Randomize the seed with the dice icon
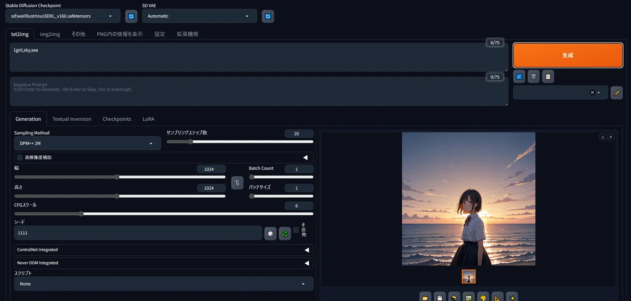Image resolution: width=631 pixels, height=301 pixels. [x=270, y=233]
